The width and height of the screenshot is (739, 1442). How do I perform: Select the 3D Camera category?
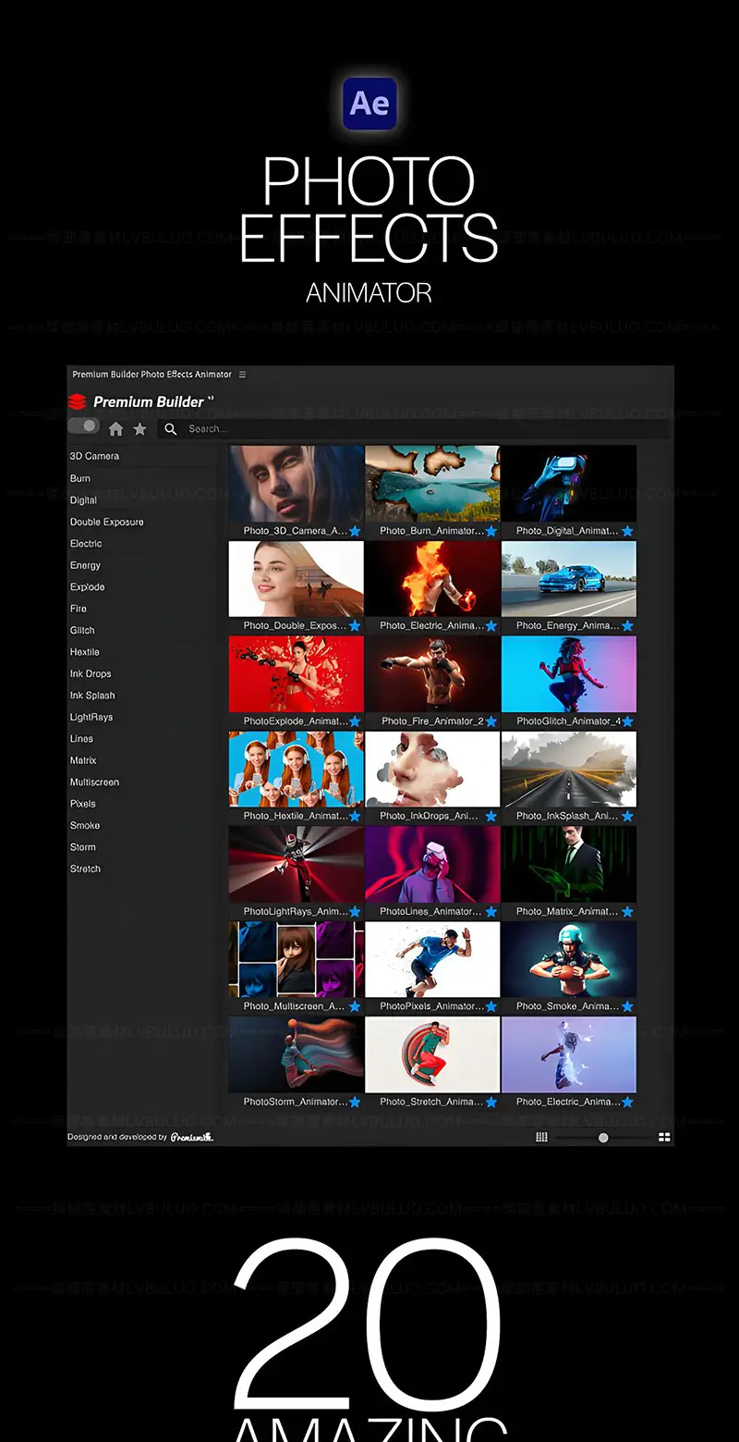[94, 456]
